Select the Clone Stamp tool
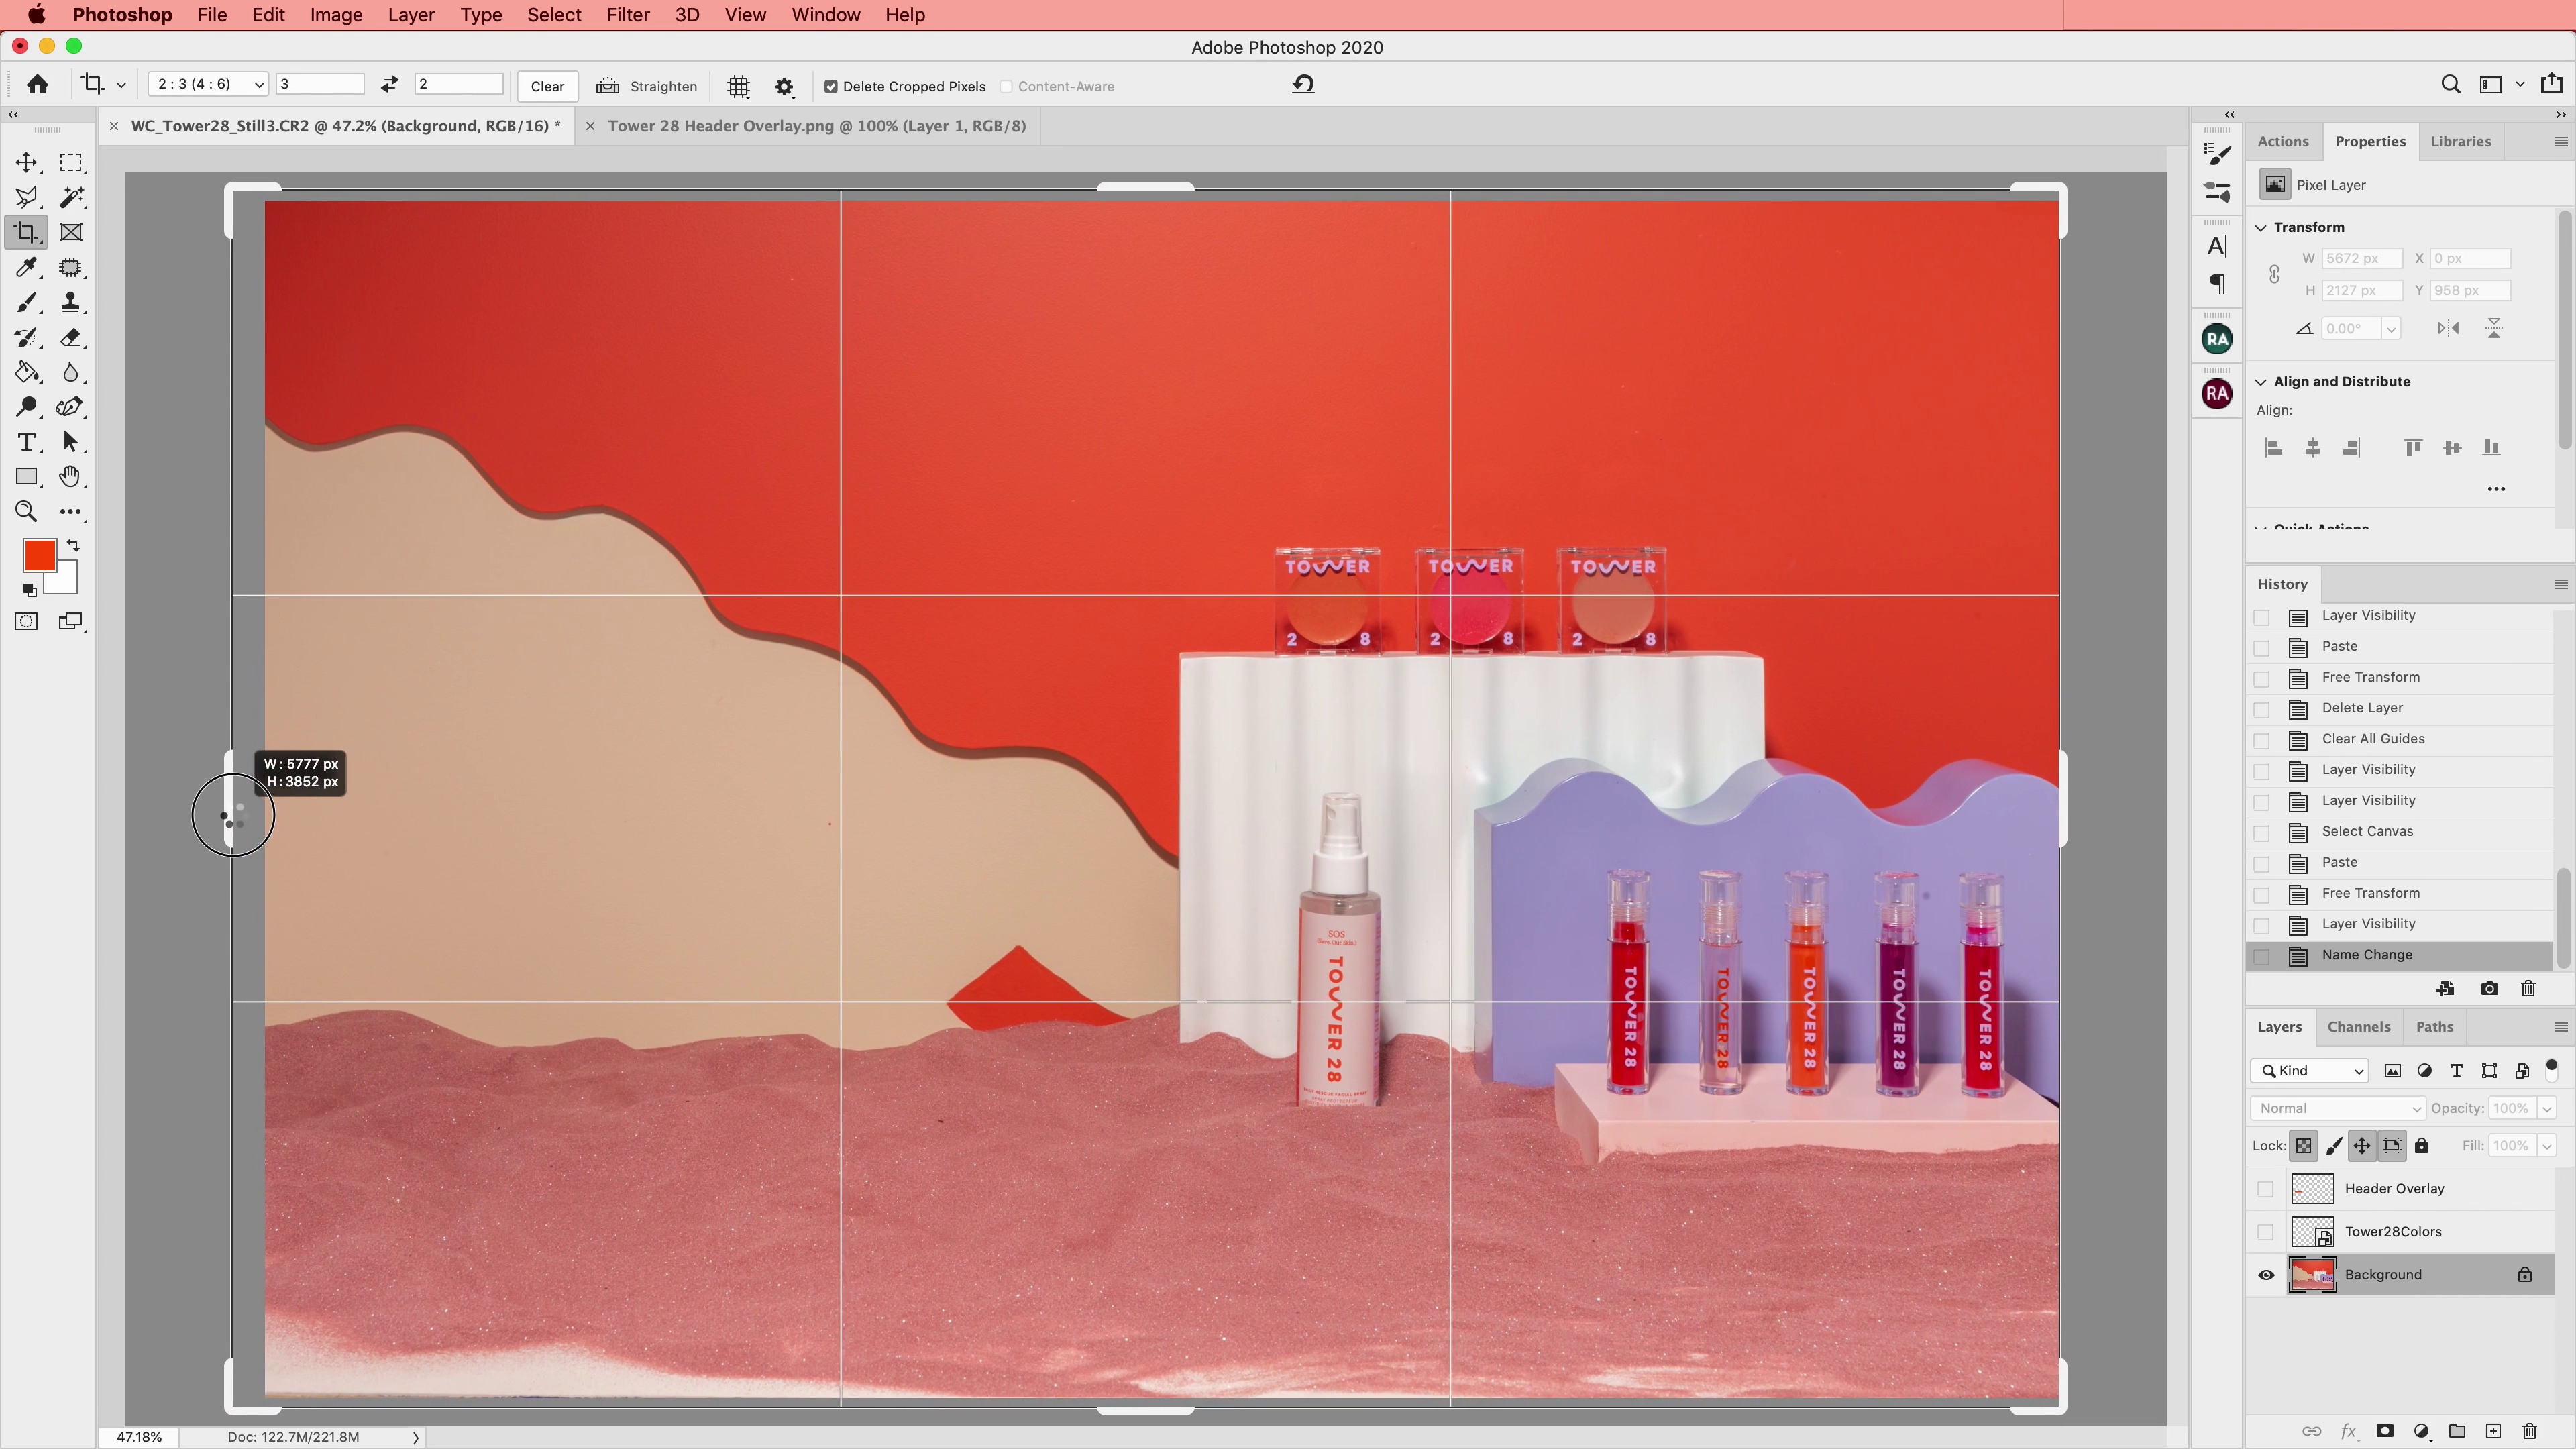Viewport: 2576px width, 1449px height. (x=71, y=302)
